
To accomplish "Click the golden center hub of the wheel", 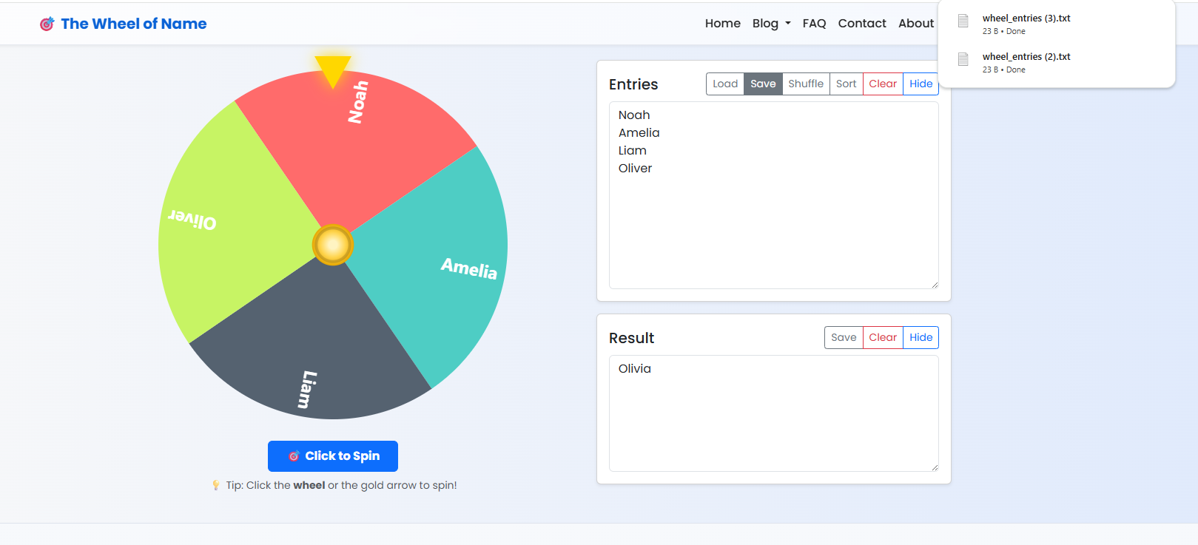I will coord(333,245).
